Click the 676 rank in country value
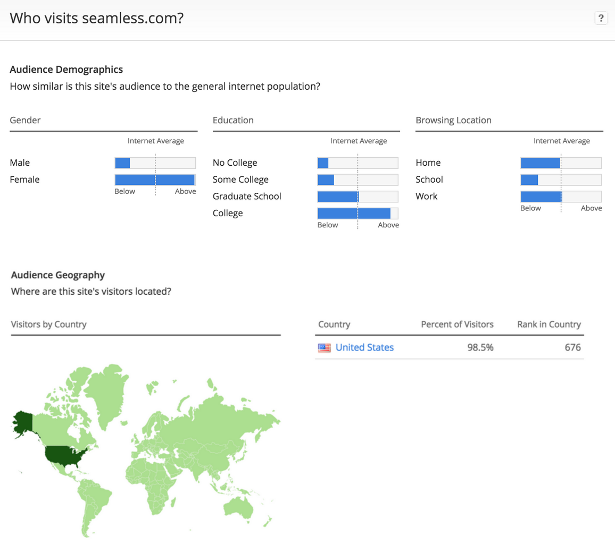The image size is (615, 545). coord(572,348)
